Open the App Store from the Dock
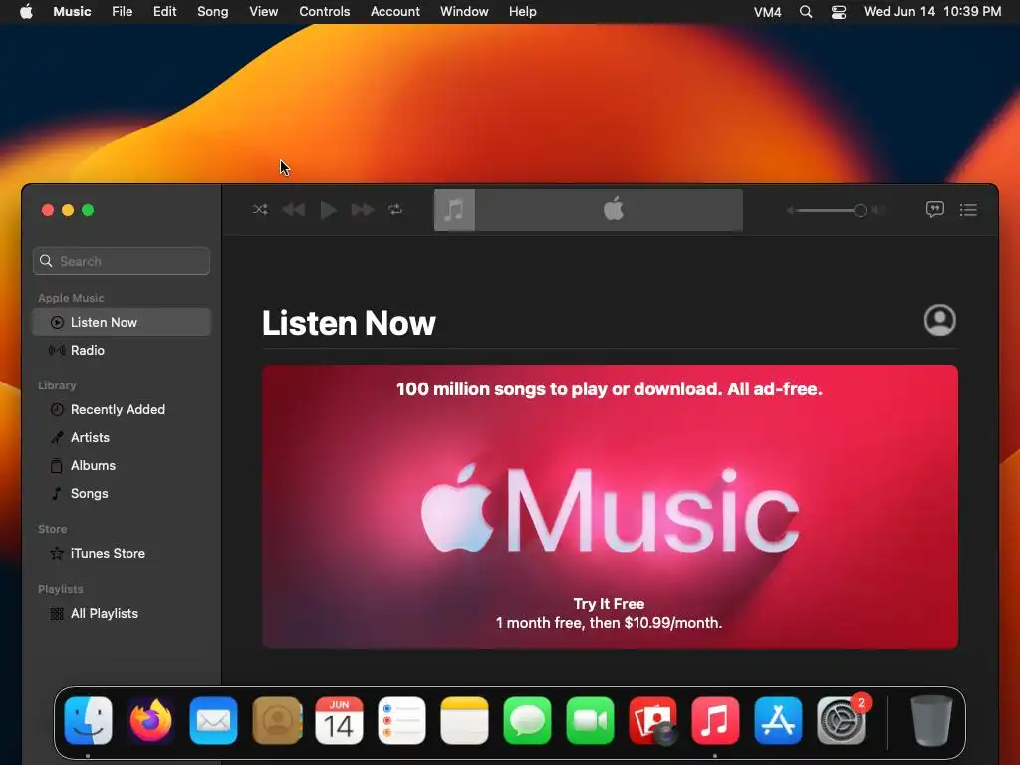The height and width of the screenshot is (765, 1020). tap(778, 721)
